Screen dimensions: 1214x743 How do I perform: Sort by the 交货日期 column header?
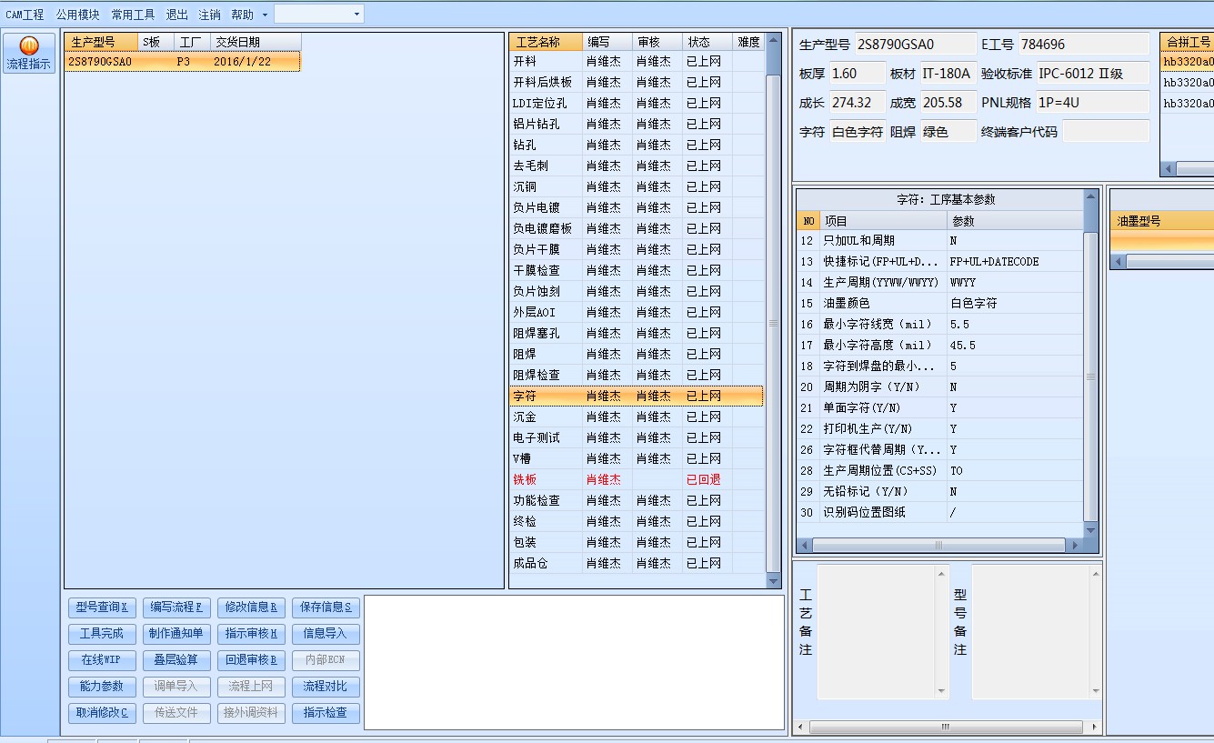point(256,43)
